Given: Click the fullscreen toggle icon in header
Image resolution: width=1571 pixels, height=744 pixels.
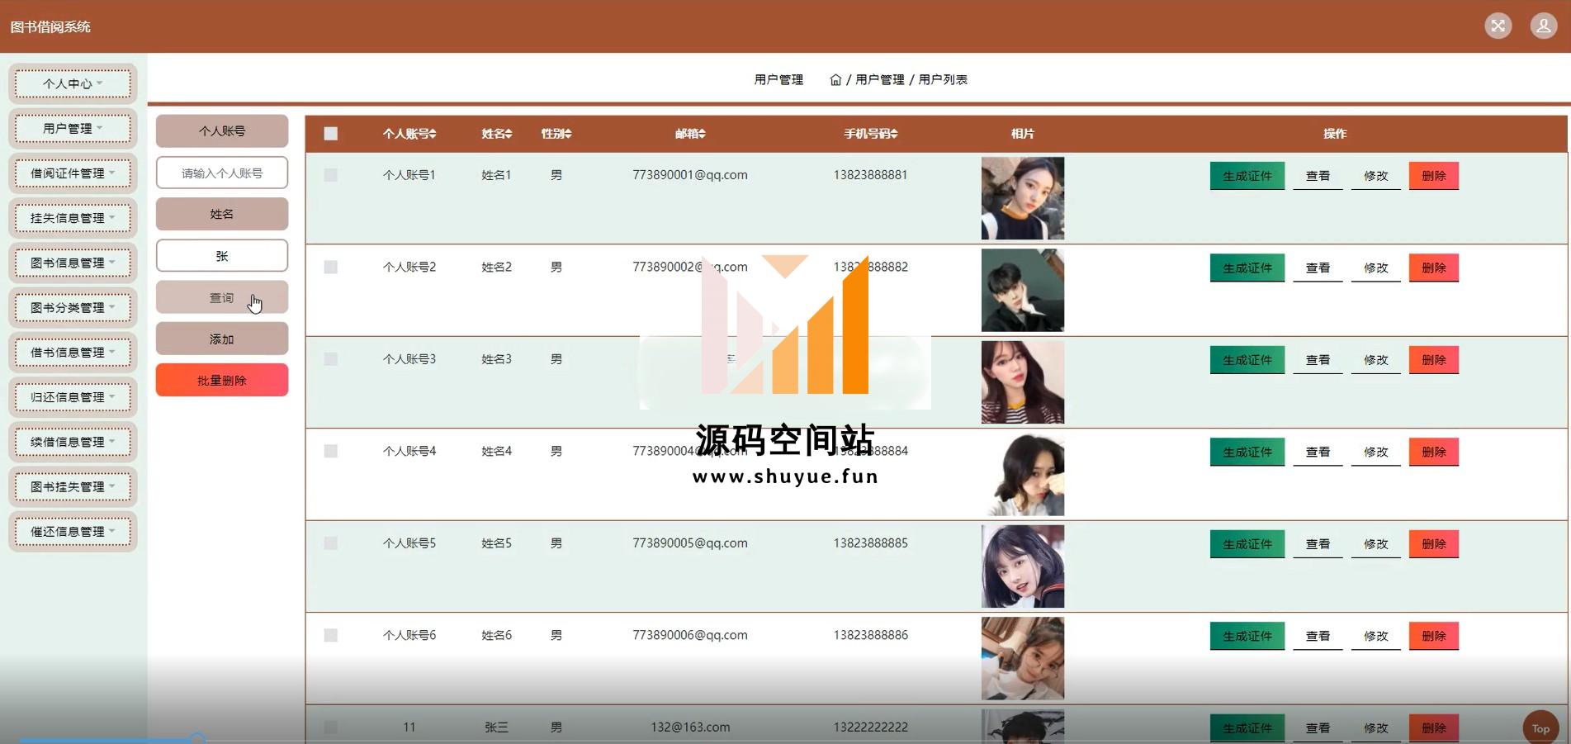Looking at the screenshot, I should [x=1498, y=26].
